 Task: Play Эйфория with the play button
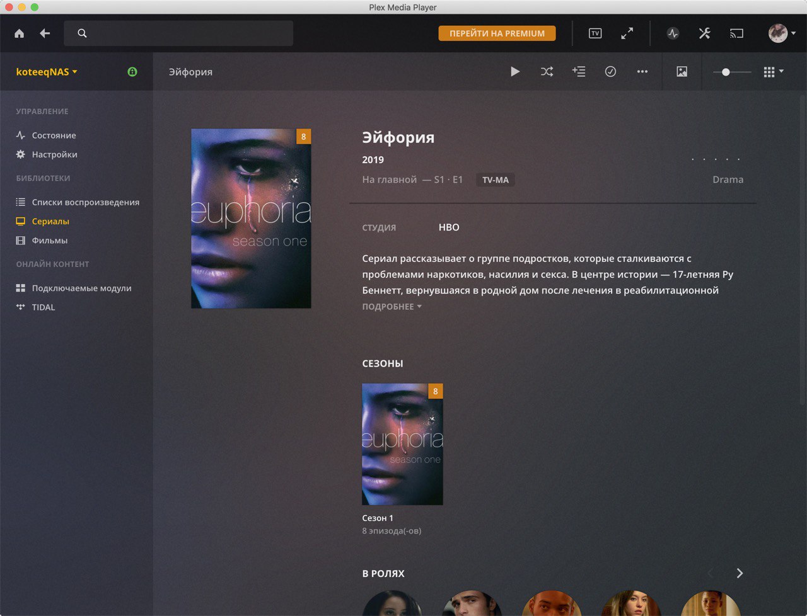click(x=515, y=72)
